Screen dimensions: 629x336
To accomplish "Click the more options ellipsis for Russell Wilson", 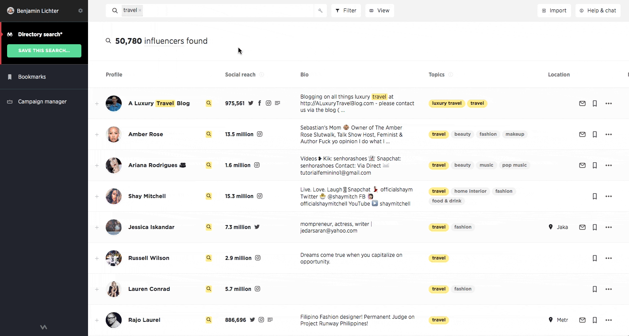I will pos(609,258).
